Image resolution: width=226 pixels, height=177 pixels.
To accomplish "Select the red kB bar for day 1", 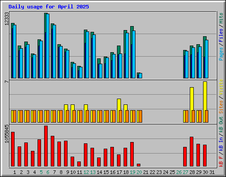I will coord(13,149).
